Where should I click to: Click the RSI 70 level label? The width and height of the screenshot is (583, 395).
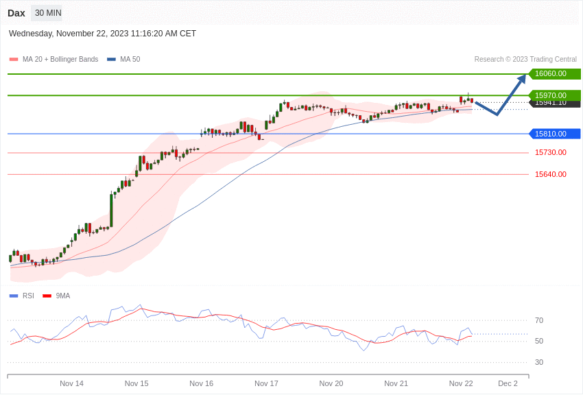[x=539, y=320]
